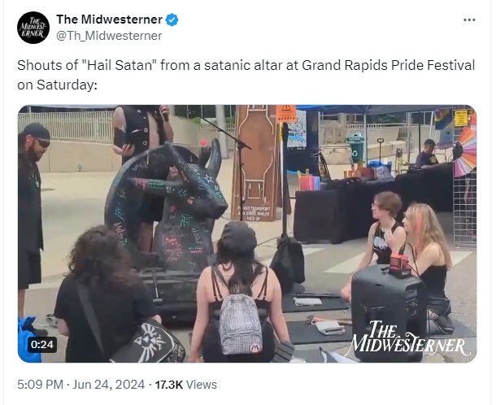Open the @Th_Midwesterner handle link
The height and width of the screenshot is (405, 496).
[x=109, y=36]
